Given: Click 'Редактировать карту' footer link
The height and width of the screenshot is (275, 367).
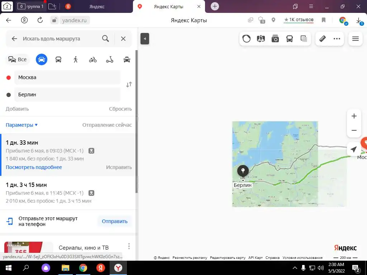Looking at the screenshot, I should pyautogui.click(x=228, y=258).
